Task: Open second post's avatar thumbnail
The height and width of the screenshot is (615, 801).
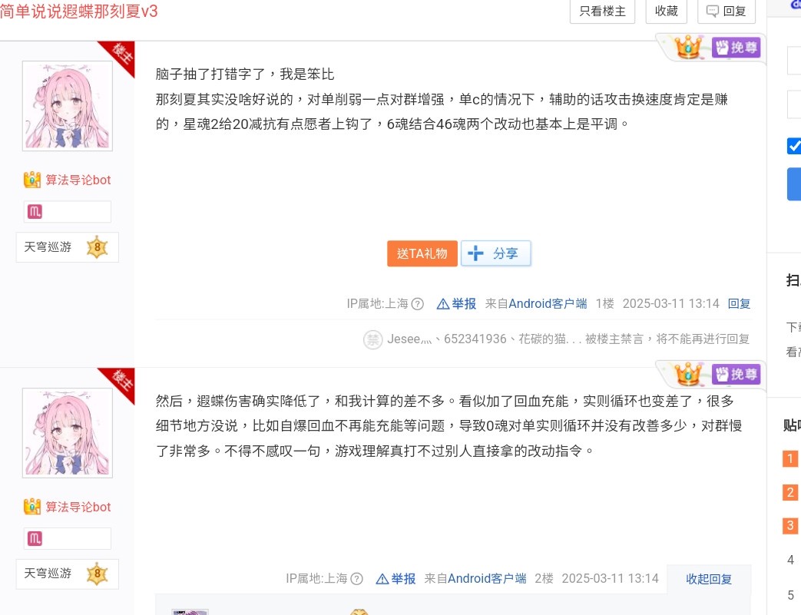Action: click(x=68, y=432)
